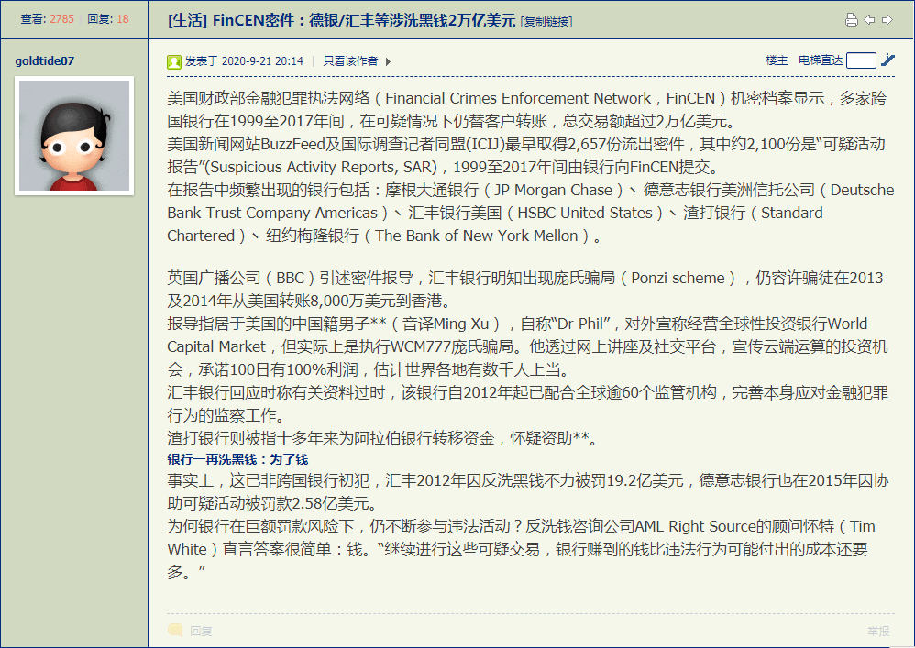This screenshot has height=648, width=915.
Task: Click the 楼主 floor label
Action: point(777,60)
